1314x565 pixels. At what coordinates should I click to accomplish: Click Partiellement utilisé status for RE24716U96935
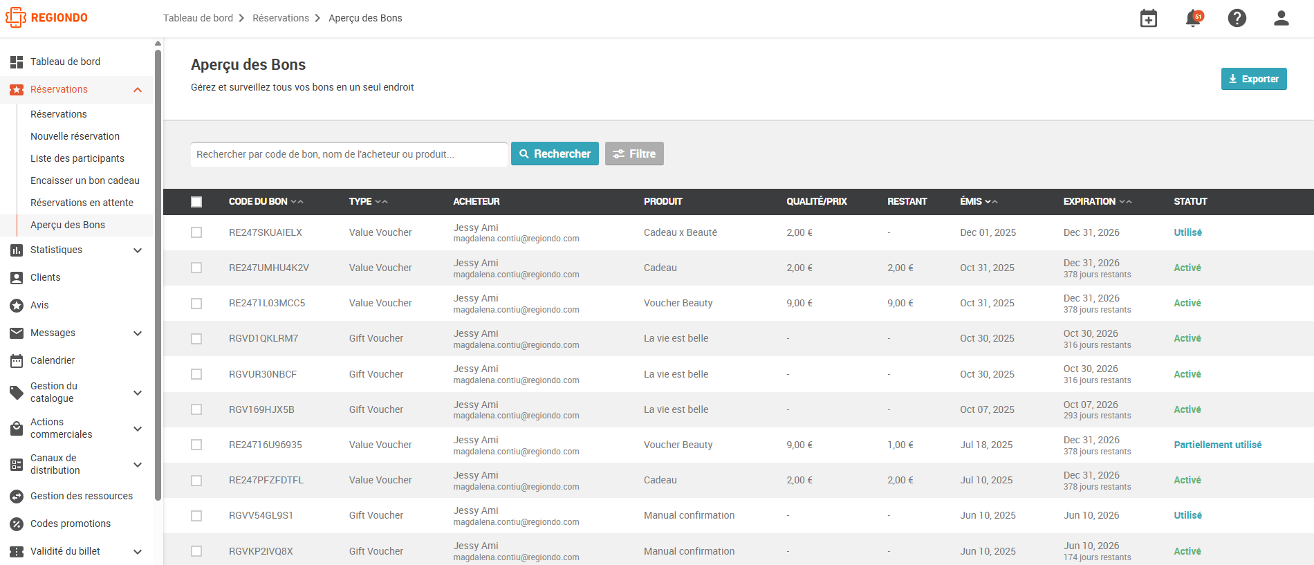1218,445
